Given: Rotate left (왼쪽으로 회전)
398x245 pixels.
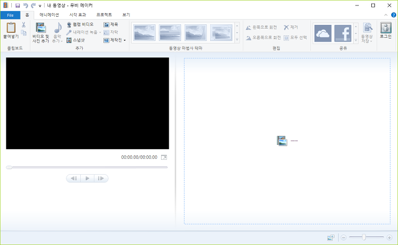Looking at the screenshot, I should click(261, 27).
